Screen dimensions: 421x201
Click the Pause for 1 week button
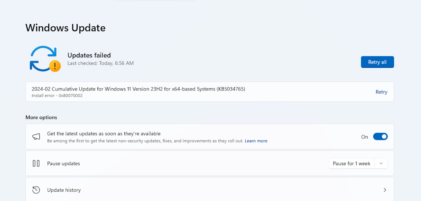(352, 163)
